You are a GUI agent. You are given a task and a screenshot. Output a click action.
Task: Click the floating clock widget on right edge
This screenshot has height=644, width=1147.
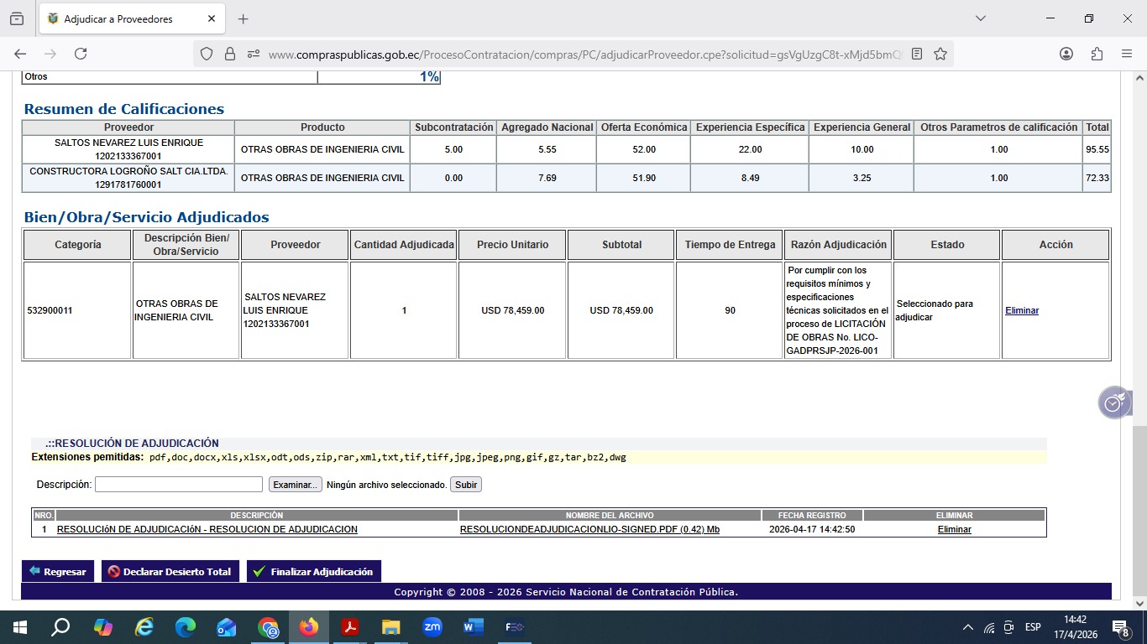pyautogui.click(x=1114, y=402)
